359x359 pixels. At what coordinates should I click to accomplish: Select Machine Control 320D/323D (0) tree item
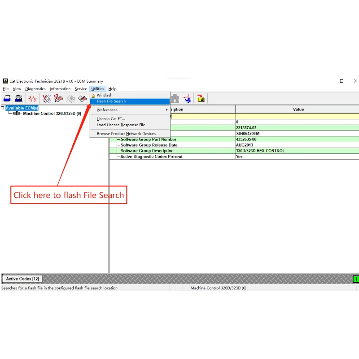click(x=52, y=114)
